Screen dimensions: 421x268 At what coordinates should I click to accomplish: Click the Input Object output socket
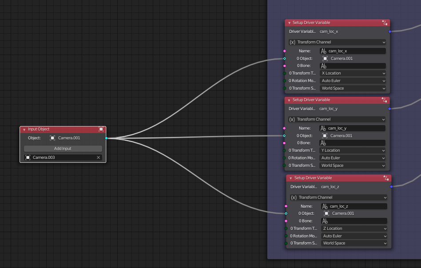point(106,138)
